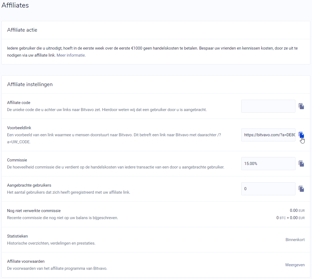This screenshot has width=312, height=279.
Task: Click the De voorwaarden van het affiliate description
Action: pyautogui.click(x=57, y=268)
